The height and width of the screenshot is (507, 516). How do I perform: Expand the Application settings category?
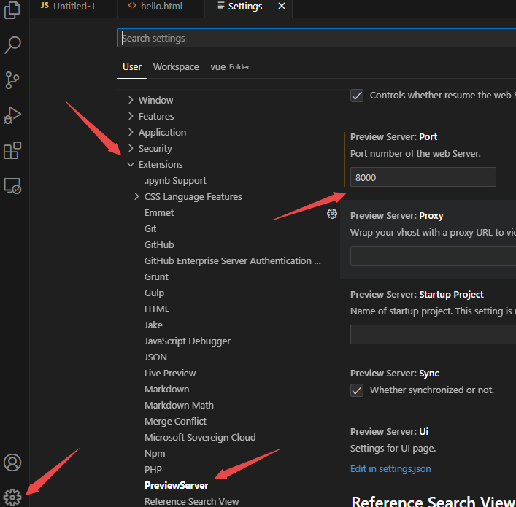pos(131,132)
